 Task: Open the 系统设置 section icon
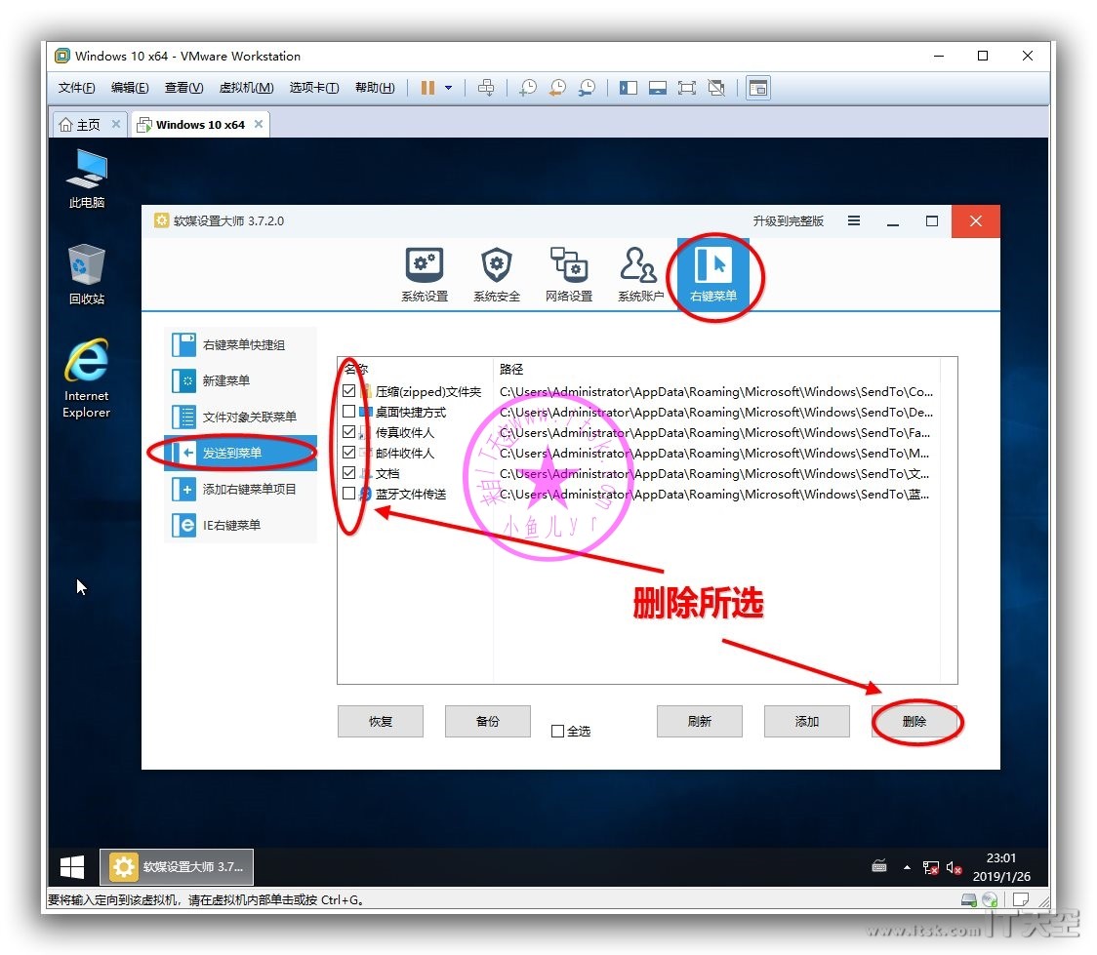[x=425, y=274]
